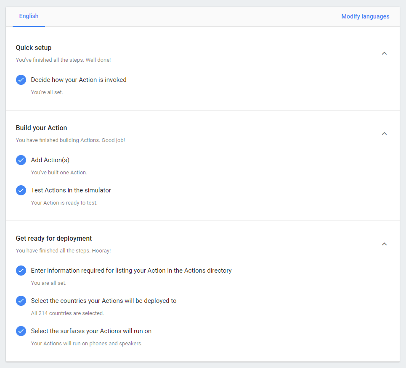Open Select the surfaces your Actions run on

[x=91, y=331]
